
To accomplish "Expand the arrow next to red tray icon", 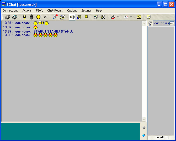I will (x=118, y=17).
